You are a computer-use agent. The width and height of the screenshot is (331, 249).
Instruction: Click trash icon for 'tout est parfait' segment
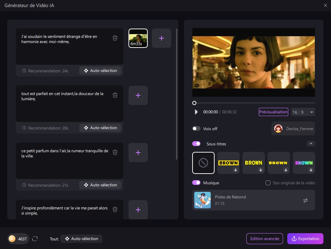(x=115, y=95)
